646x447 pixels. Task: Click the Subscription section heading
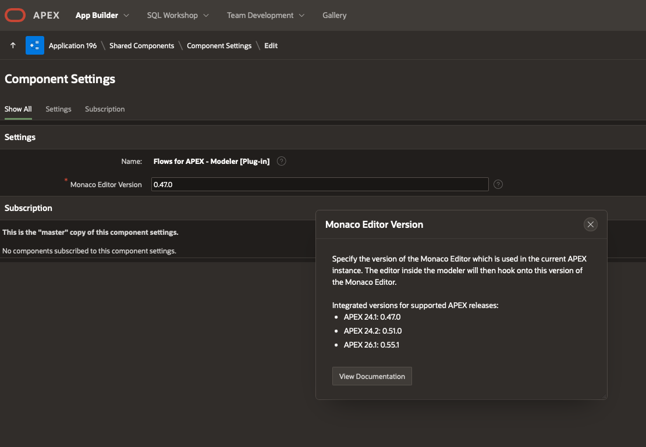coord(28,208)
